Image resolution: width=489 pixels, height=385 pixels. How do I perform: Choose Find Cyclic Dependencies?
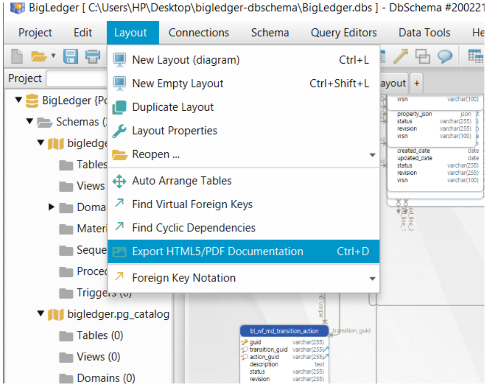[x=243, y=228]
